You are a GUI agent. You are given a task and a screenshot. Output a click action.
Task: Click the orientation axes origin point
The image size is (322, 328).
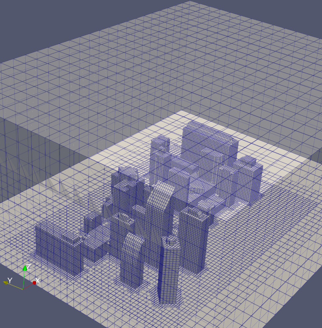point(23,289)
